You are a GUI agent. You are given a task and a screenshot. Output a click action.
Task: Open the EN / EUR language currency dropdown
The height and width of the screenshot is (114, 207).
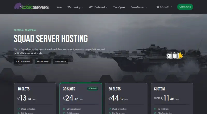tap(164, 7)
